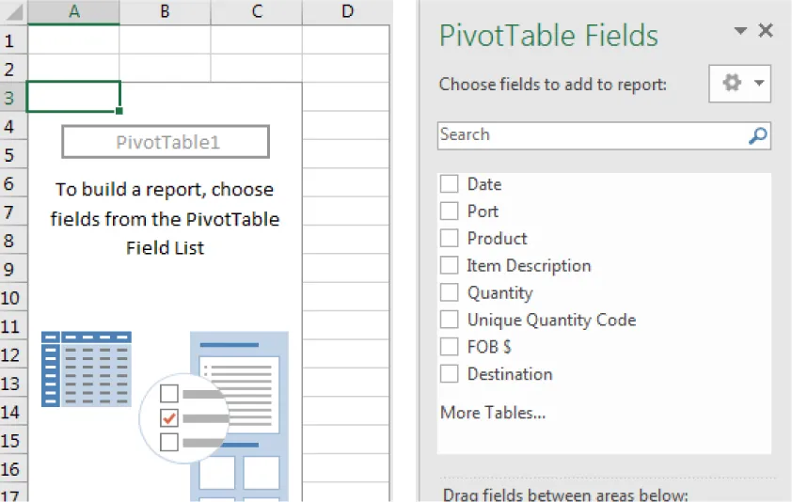Expand the Tools layout dropdown arrow
Viewport: 792px width, 502px height.
[758, 84]
